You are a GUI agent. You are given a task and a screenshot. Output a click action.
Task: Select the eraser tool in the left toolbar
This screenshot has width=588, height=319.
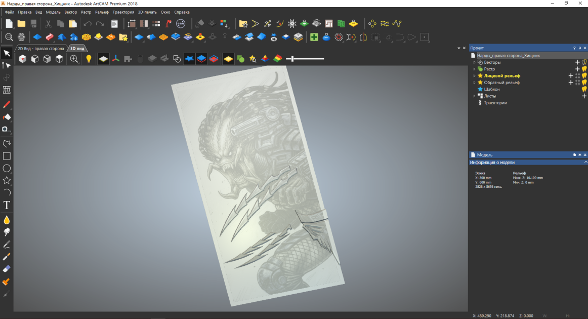pyautogui.click(x=7, y=269)
